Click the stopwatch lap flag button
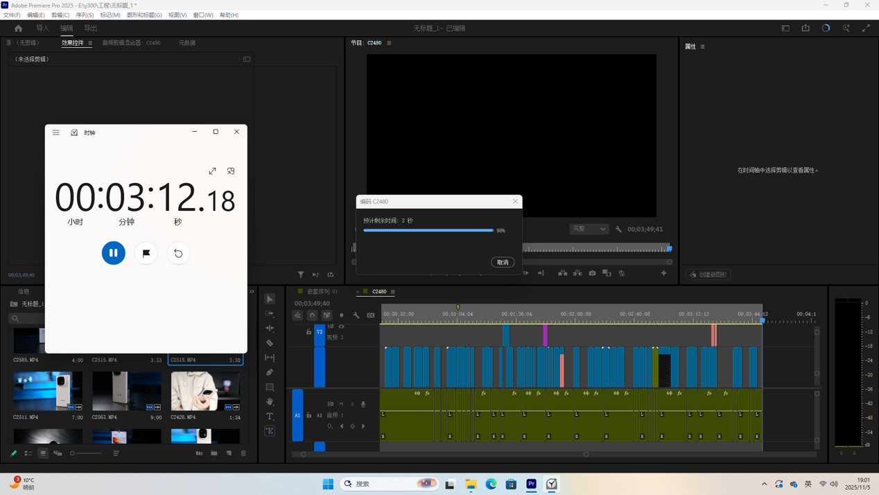 146,253
